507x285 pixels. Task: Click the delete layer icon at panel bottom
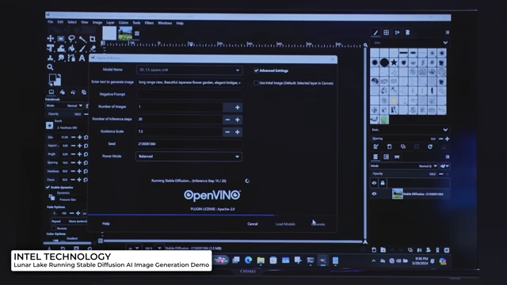(447, 250)
